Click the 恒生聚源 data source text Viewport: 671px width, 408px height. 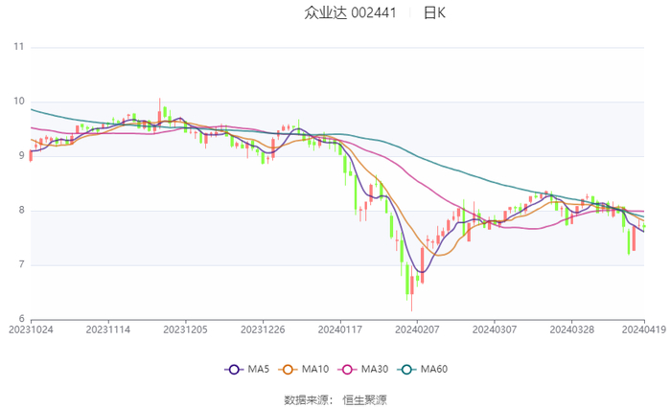tap(365, 398)
